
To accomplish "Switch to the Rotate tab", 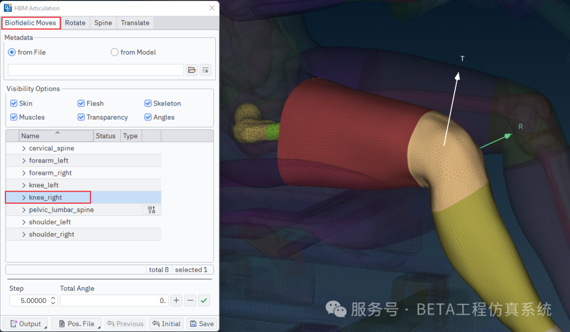I will pyautogui.click(x=75, y=23).
